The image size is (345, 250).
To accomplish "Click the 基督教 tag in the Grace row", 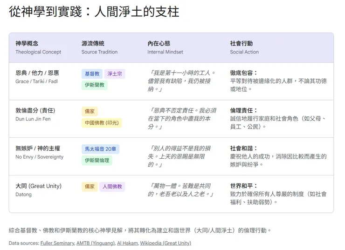I will coord(92,74).
